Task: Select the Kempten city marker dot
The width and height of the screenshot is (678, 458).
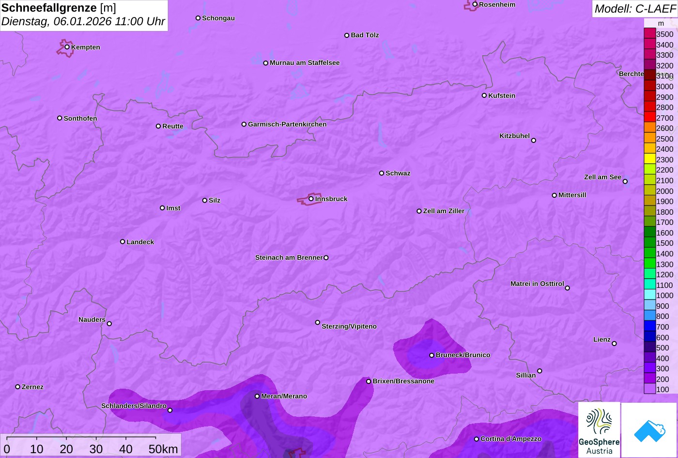Action: 67,47
